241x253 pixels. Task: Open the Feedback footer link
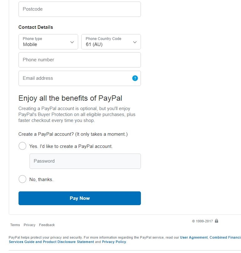tap(47, 225)
